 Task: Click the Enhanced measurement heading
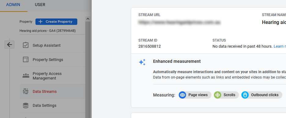click(177, 61)
